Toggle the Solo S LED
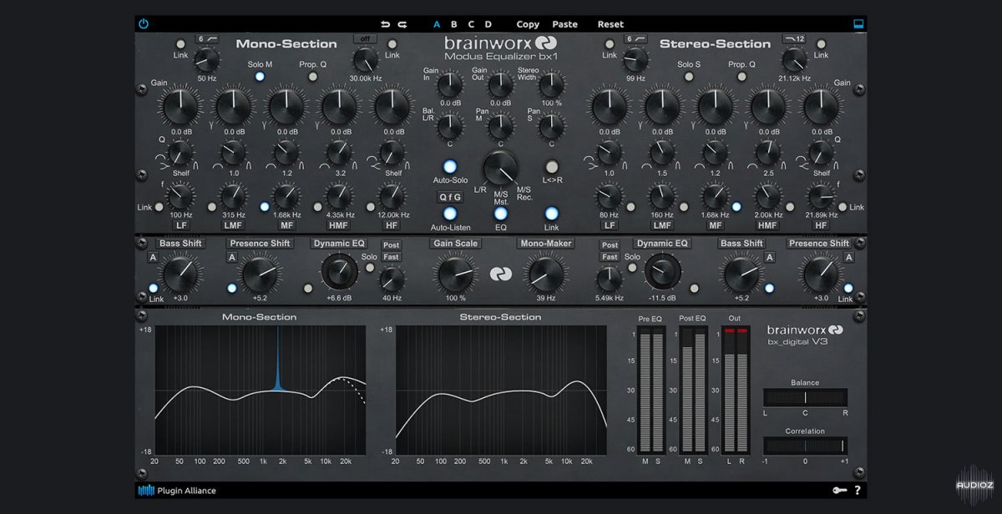The width and height of the screenshot is (1002, 514). 689,77
